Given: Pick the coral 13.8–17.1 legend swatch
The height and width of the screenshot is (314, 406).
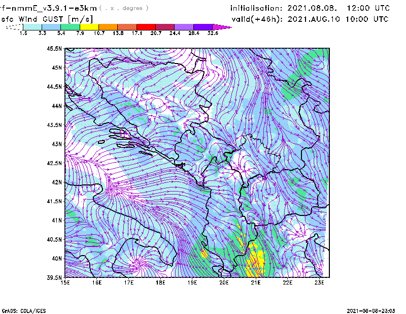Looking at the screenshot, I should click(x=127, y=27).
